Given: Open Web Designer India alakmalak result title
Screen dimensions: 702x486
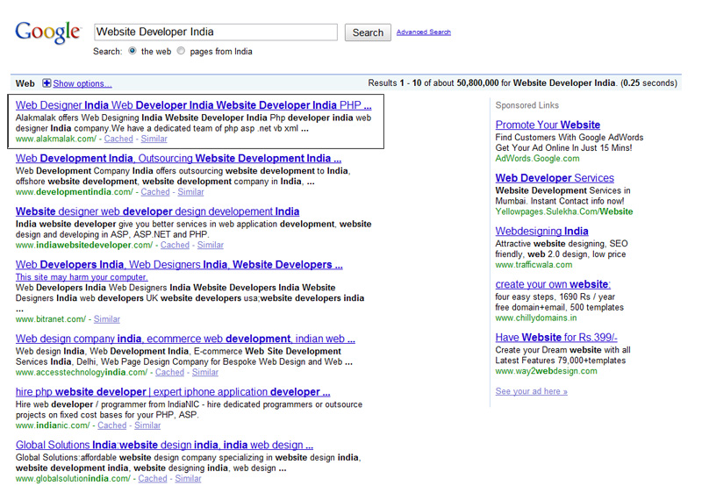Looking at the screenshot, I should point(193,105).
